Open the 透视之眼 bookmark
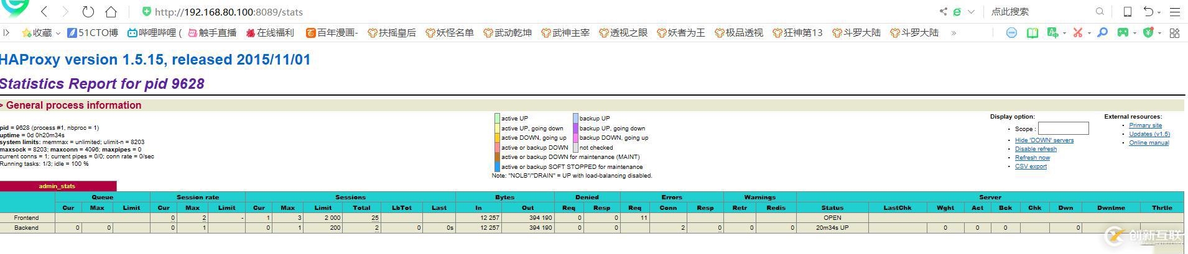 click(623, 32)
